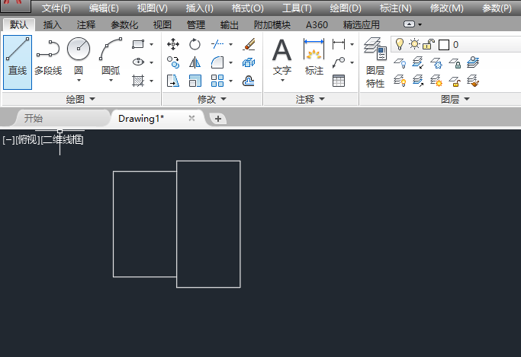The height and width of the screenshot is (357, 521).
Task: Open Layer Properties (图层特性) manager
Action: tap(375, 62)
